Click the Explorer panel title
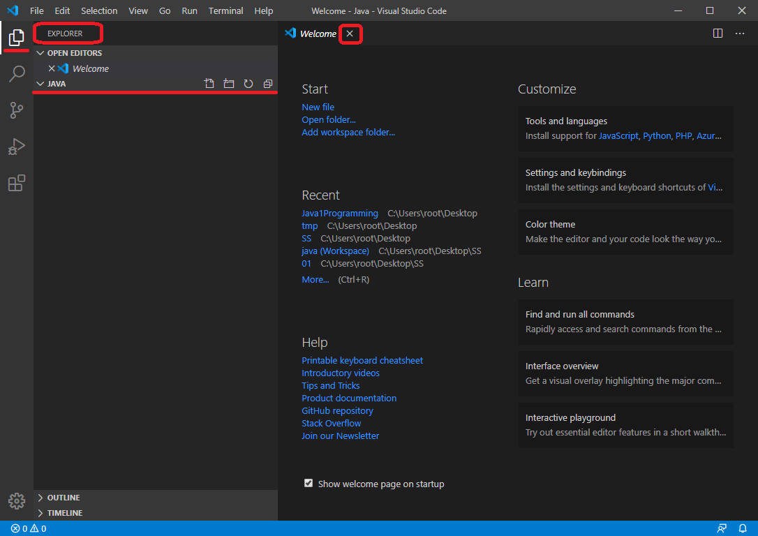This screenshot has height=536, width=758. tap(65, 33)
